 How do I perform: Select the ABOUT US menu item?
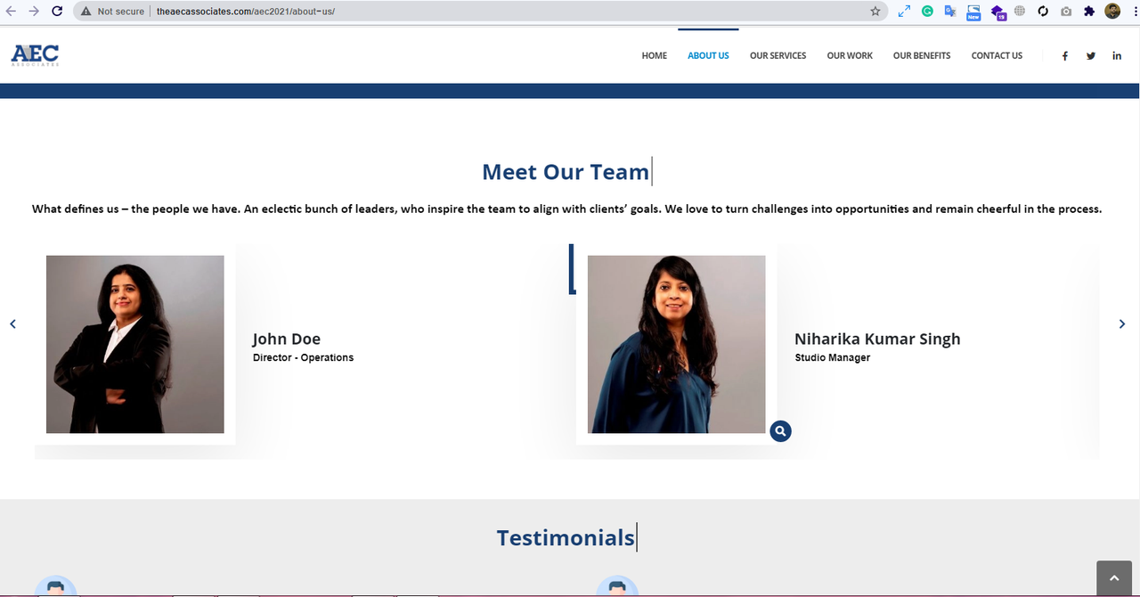[708, 55]
